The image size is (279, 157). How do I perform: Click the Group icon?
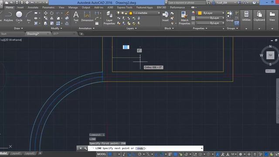click(x=230, y=17)
